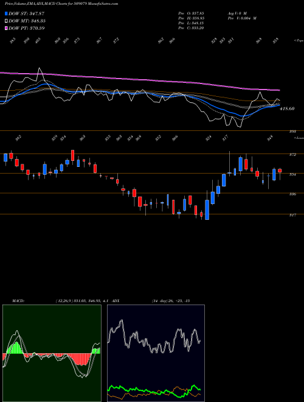Click the 'Avg V: 0 M' volume text

[237, 13]
